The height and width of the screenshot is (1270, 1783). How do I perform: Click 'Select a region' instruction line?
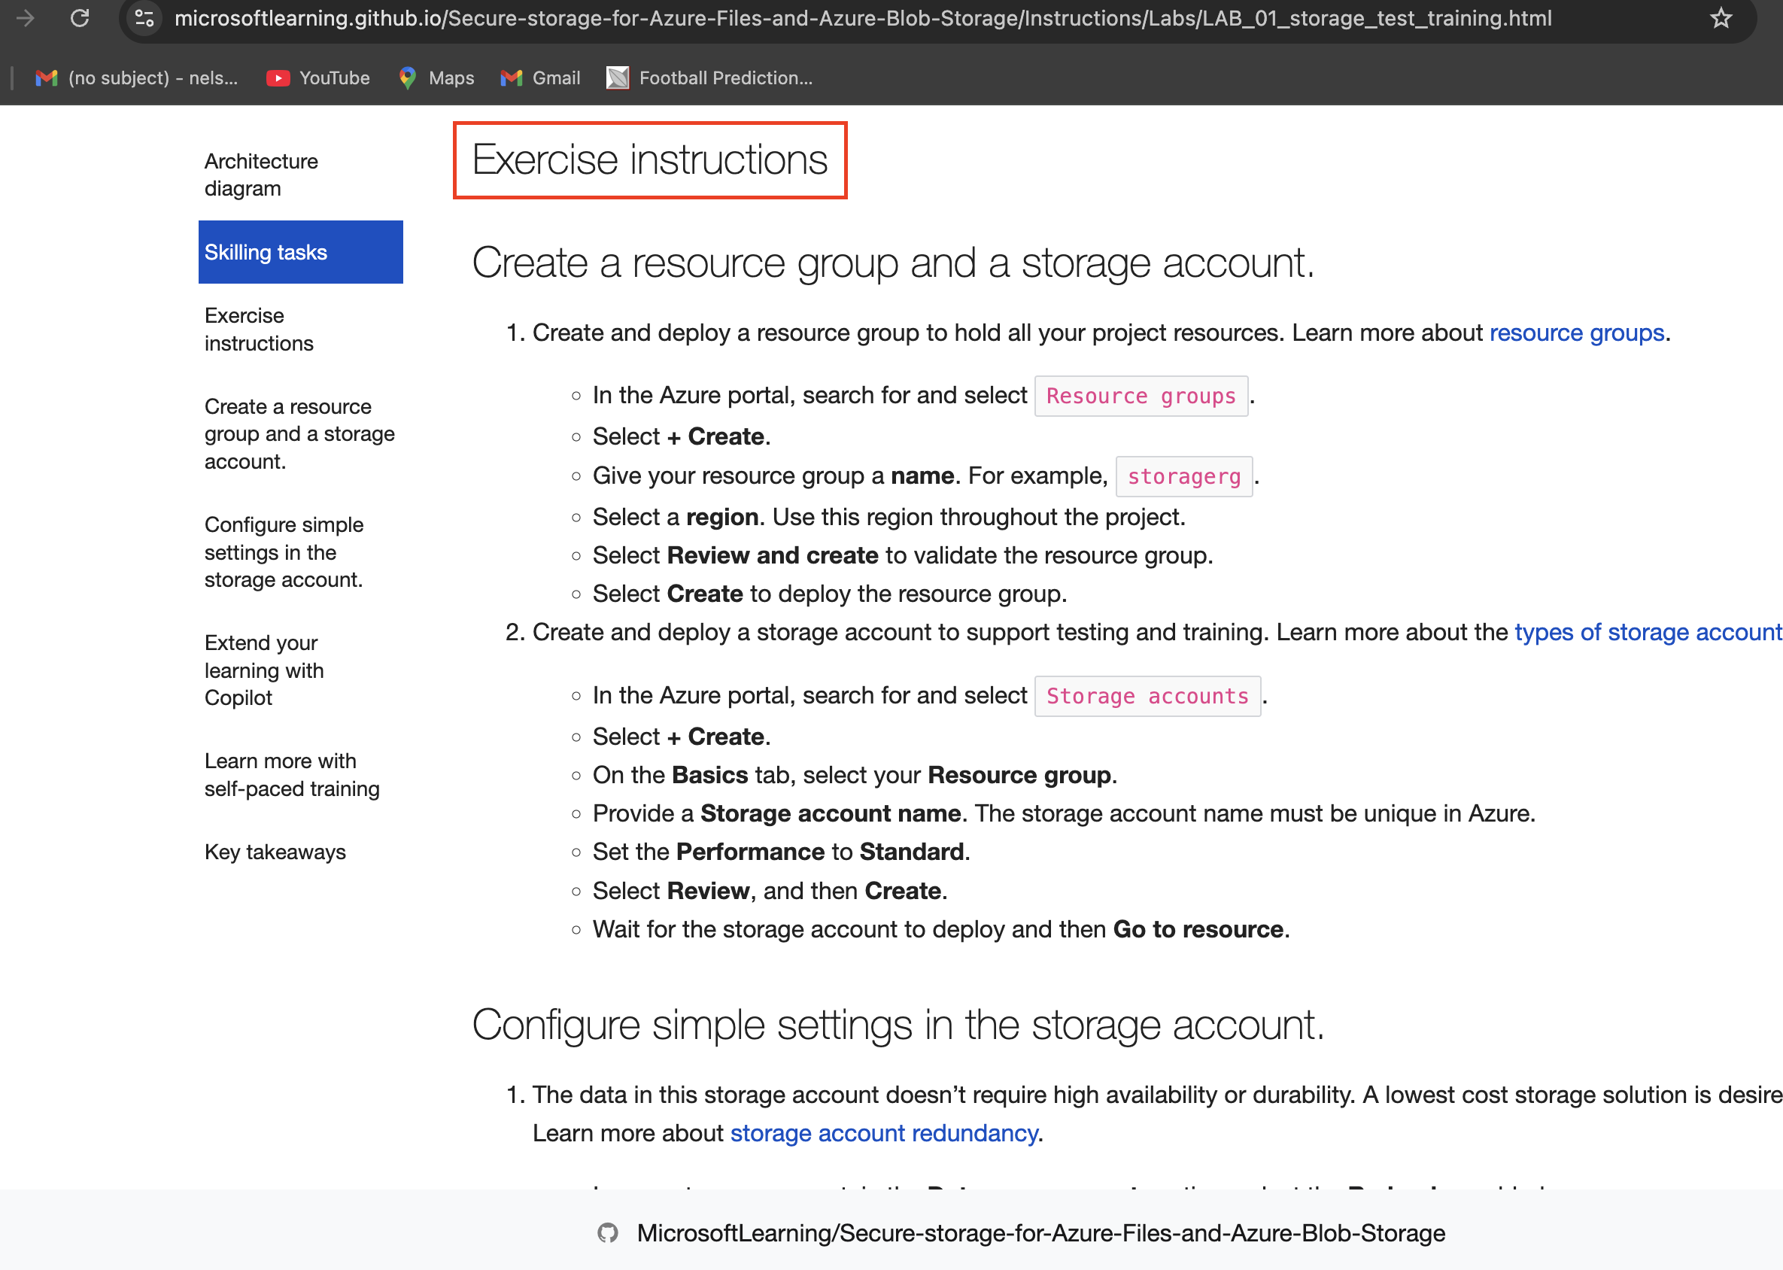[x=889, y=517]
